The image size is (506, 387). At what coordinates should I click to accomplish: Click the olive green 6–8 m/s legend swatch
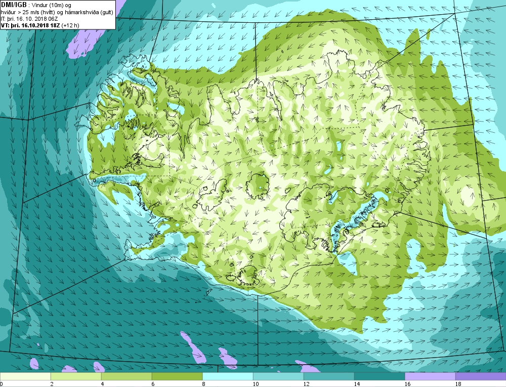pyautogui.click(x=177, y=377)
